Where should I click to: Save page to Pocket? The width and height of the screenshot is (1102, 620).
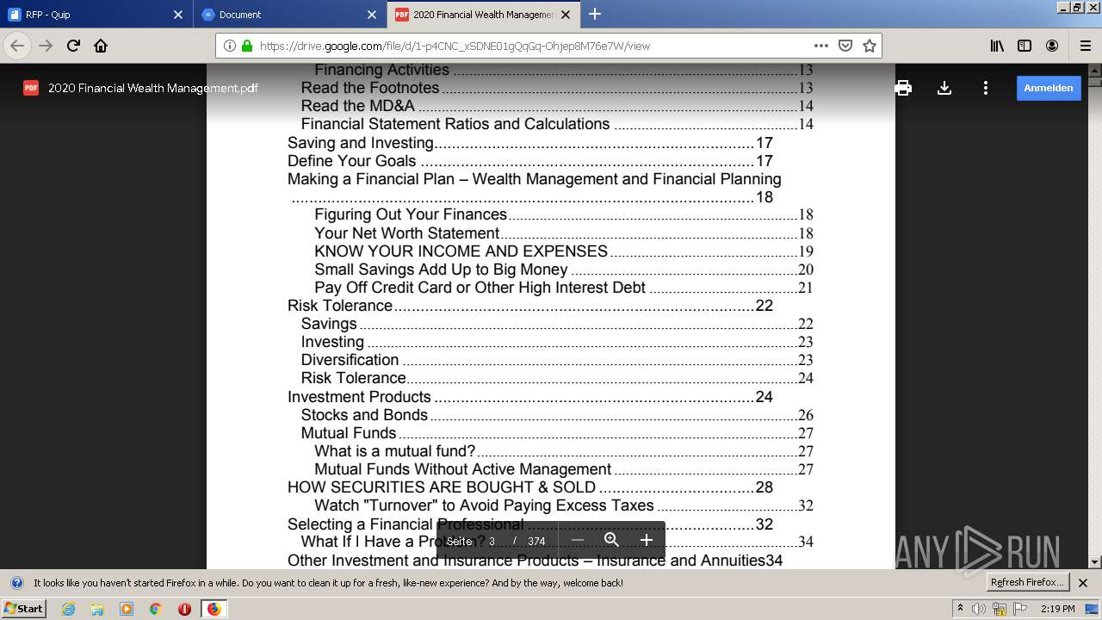point(845,46)
